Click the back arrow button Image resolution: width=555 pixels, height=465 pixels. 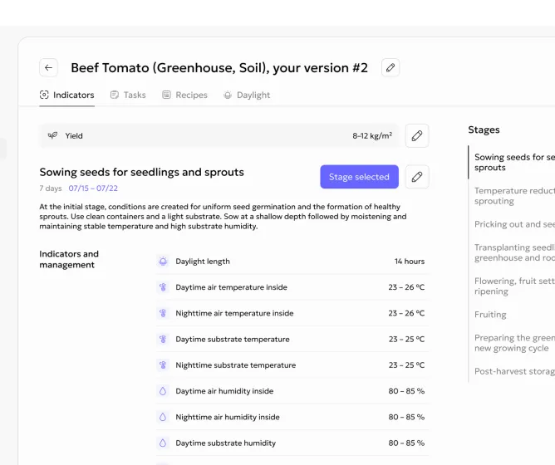coord(48,67)
